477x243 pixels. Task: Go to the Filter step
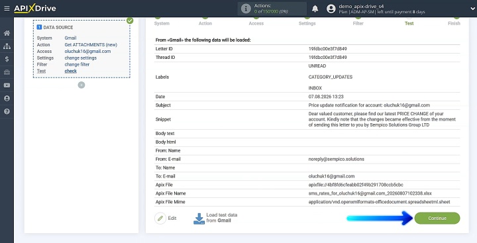(358, 23)
